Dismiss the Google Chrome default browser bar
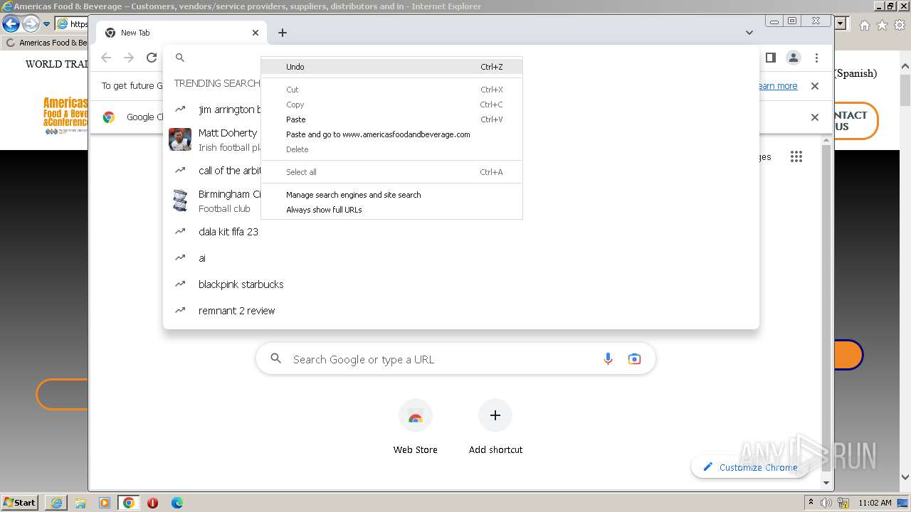Viewport: 911px width, 512px height. pos(815,117)
